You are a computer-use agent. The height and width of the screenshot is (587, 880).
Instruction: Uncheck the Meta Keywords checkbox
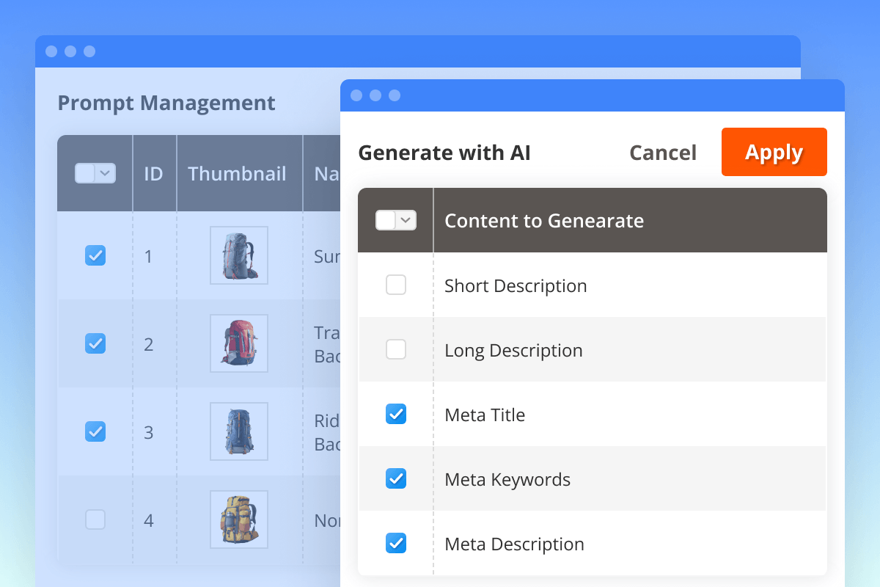pos(396,478)
